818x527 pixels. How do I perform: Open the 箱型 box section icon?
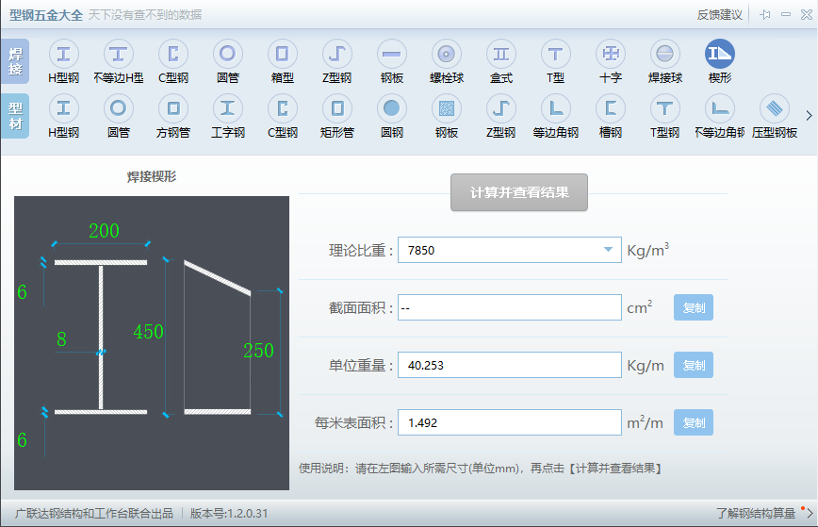pos(282,55)
